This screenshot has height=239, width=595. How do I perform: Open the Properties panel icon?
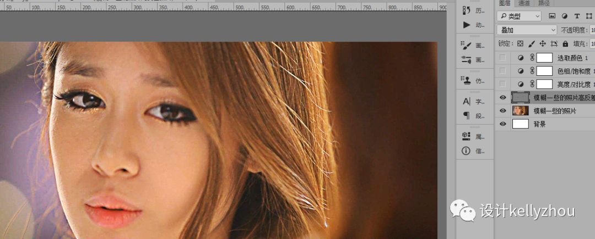click(x=467, y=136)
